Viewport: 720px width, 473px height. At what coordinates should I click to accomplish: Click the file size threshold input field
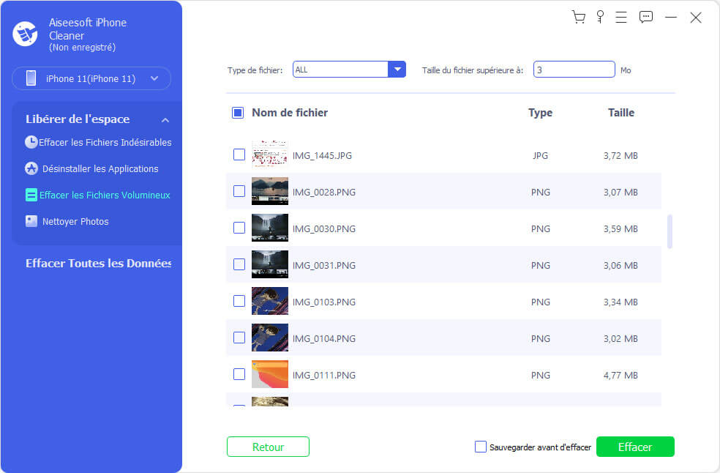tap(573, 70)
